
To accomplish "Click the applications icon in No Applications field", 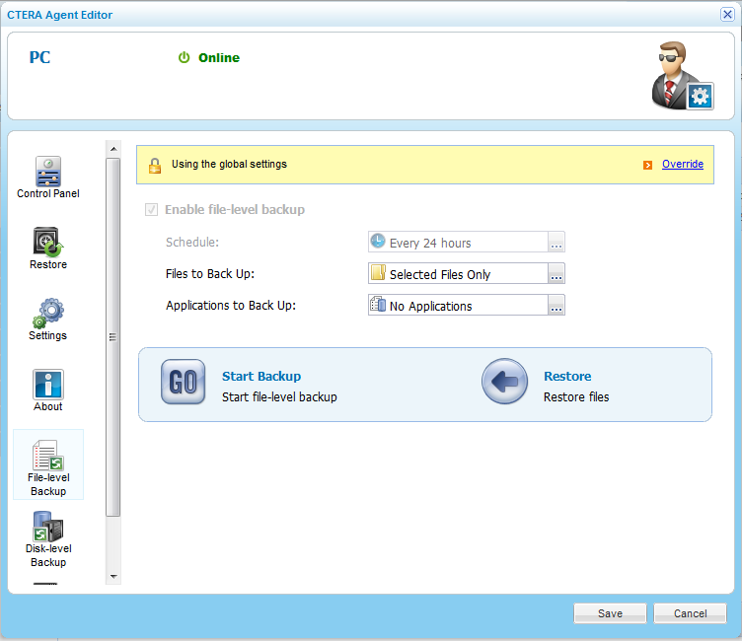I will (x=378, y=304).
